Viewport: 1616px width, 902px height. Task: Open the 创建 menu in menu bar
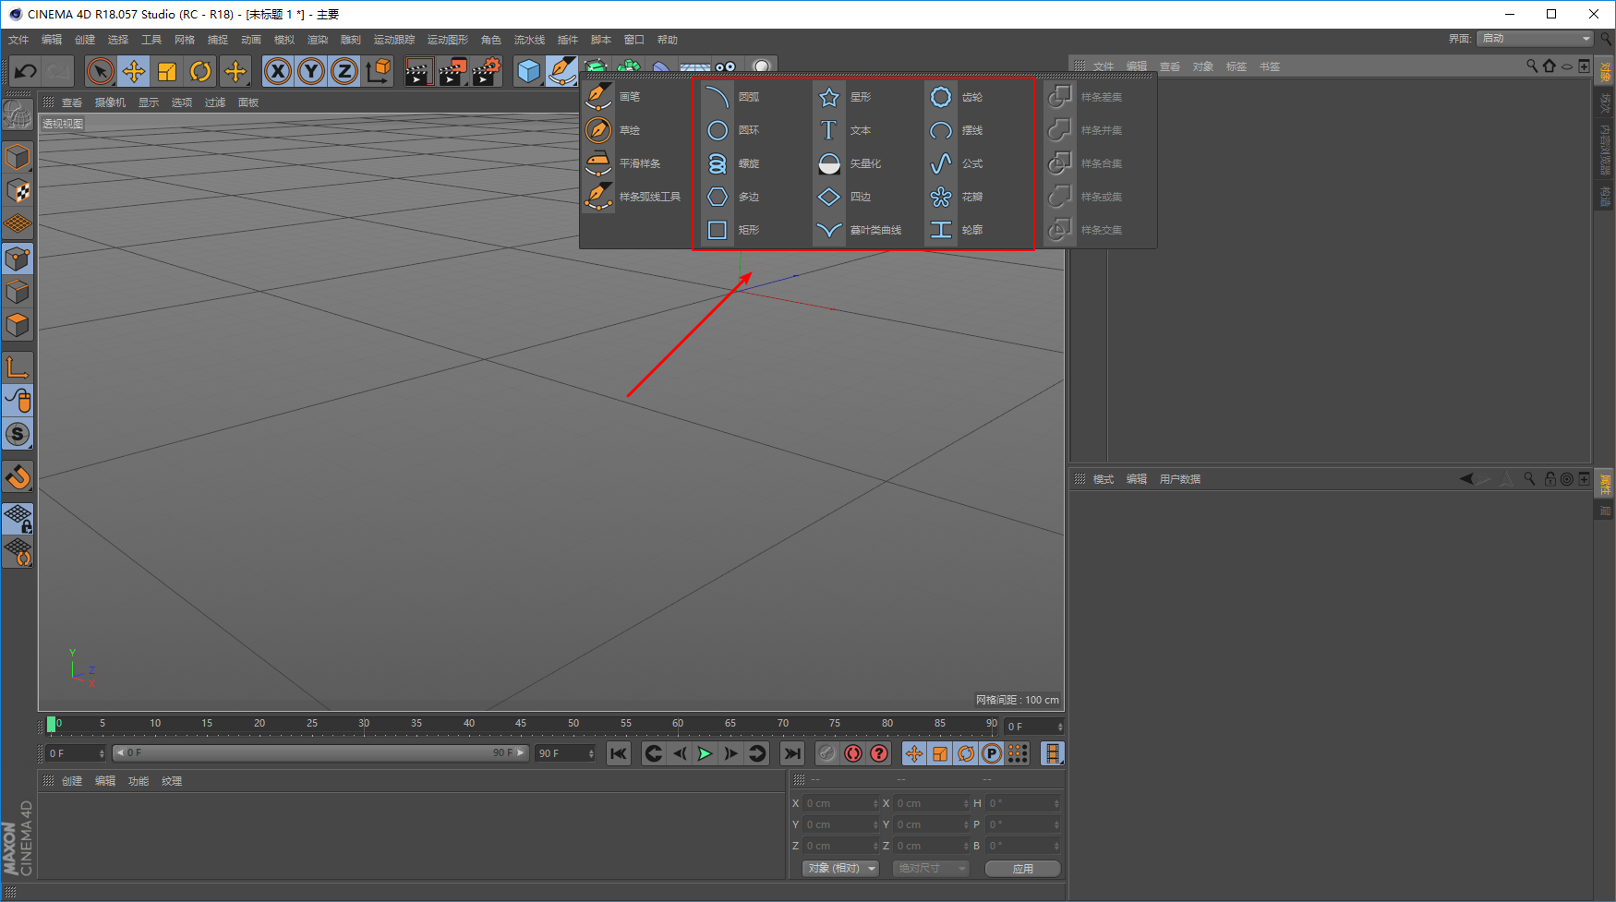[85, 40]
